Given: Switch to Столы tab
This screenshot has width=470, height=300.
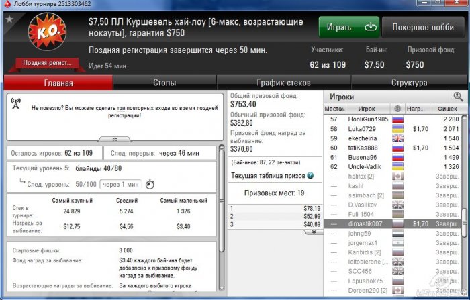Looking at the screenshot, I should point(164,83).
